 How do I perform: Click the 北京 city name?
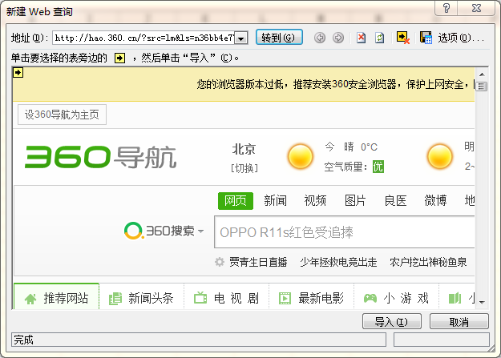[244, 149]
